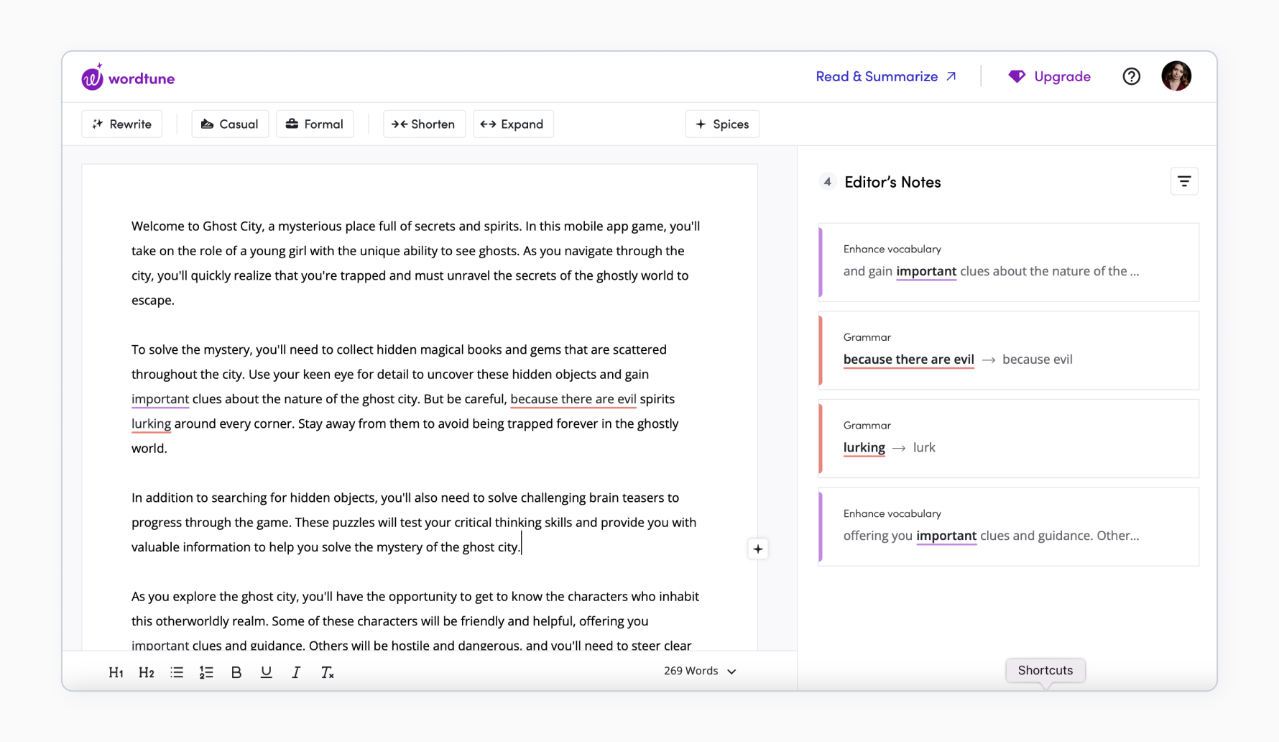
Task: Open the Read & Summarize link
Action: 885,76
